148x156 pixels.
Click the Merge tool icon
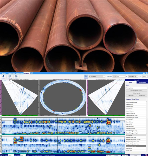click(3, 77)
